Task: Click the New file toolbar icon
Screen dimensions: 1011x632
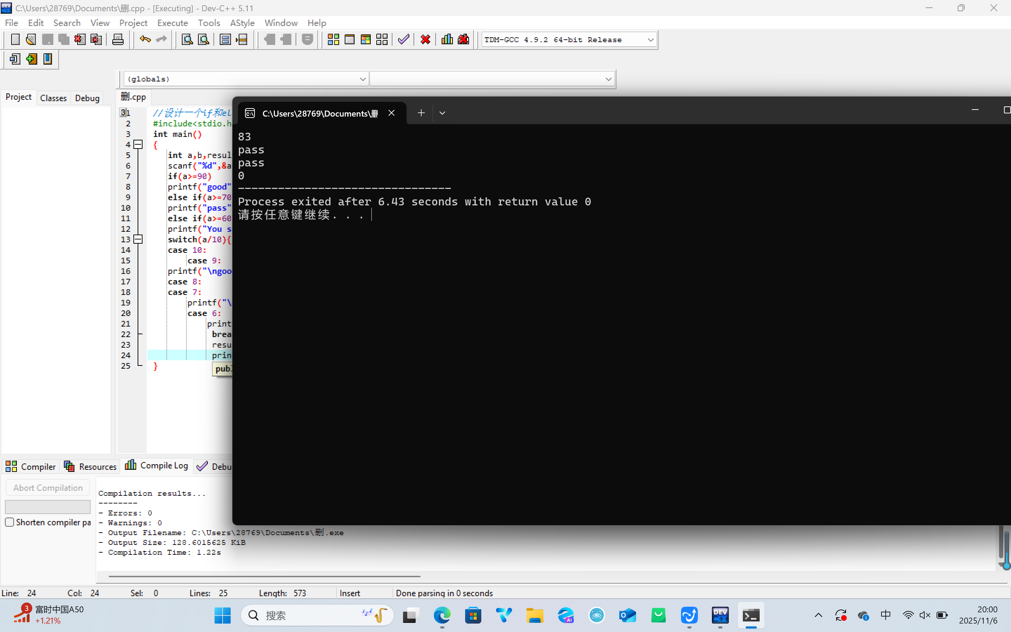Action: click(x=15, y=40)
